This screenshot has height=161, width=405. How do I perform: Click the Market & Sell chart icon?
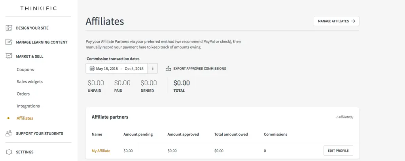9,56
